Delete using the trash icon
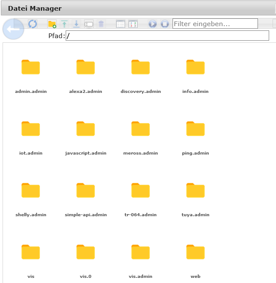Viewport: 276px width, 283px height. click(x=101, y=24)
